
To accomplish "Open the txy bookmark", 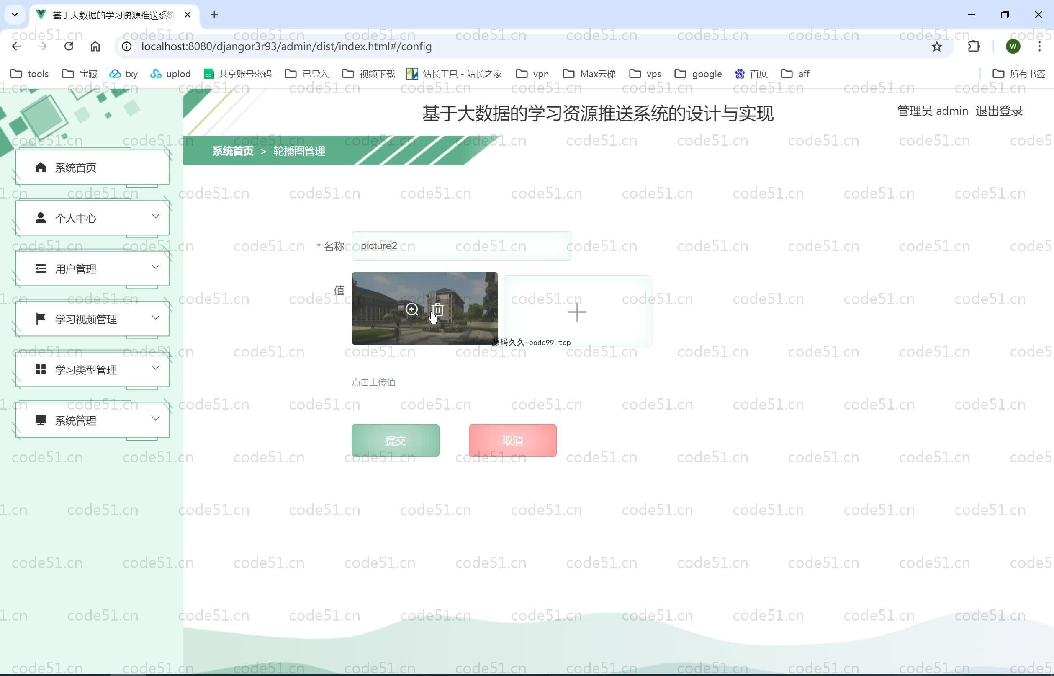I will click(x=123, y=74).
